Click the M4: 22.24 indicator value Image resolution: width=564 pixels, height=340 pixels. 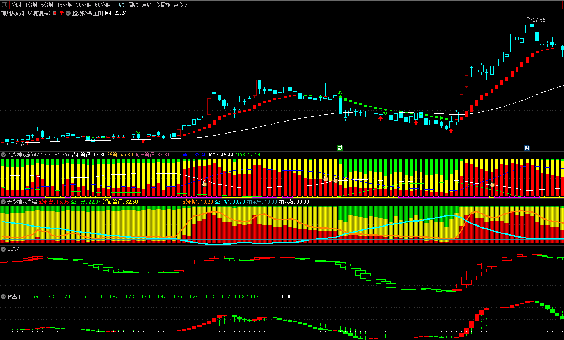(x=116, y=13)
